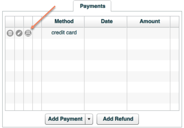Click narrow blank header cell left of Method

[37, 21]
